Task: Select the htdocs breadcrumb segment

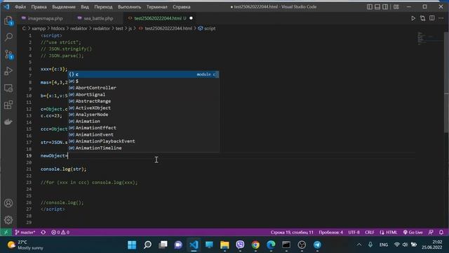Action: click(58, 28)
